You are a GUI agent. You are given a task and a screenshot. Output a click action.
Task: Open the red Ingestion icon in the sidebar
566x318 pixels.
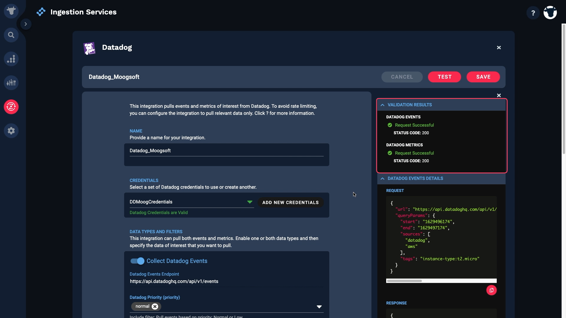click(11, 107)
